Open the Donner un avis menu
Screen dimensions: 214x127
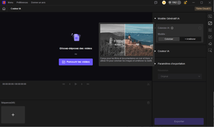(x=38, y=3)
